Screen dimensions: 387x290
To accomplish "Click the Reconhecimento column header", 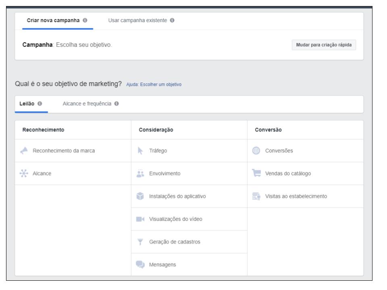I will point(43,130).
